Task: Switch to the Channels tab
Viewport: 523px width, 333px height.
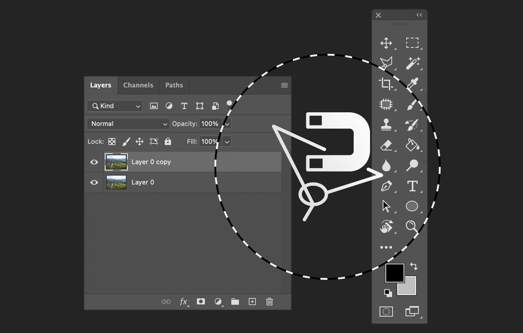Action: (138, 85)
